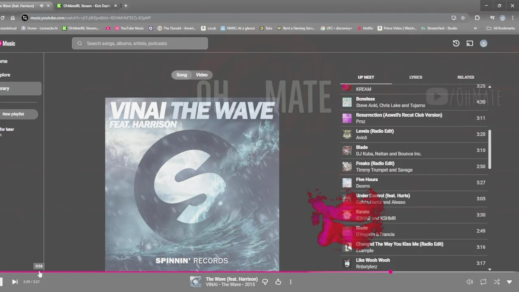Image resolution: width=519 pixels, height=292 pixels.
Task: Open listening history clock icon
Action: 456,43
